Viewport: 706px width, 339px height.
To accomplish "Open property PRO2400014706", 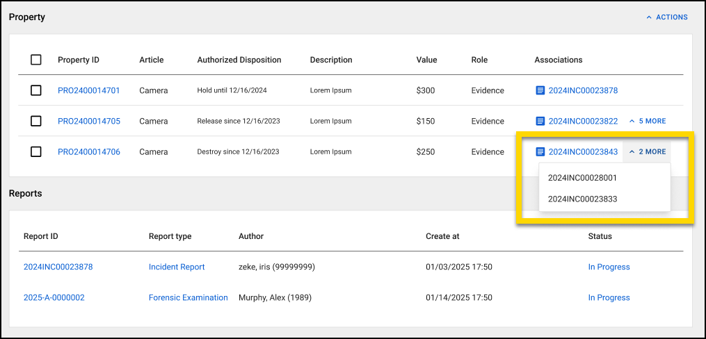I will [89, 152].
